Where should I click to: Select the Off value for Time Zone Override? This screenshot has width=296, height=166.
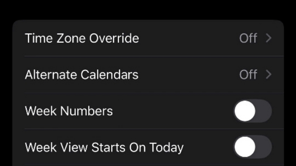pyautogui.click(x=248, y=38)
